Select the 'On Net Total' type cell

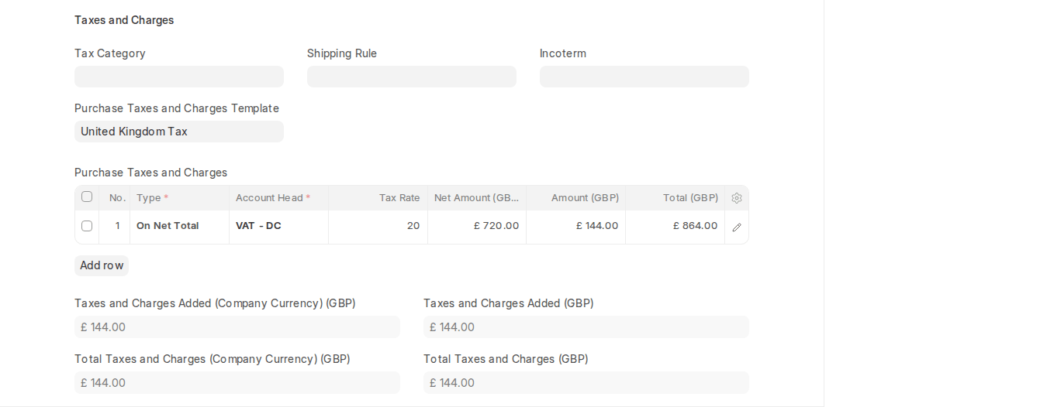[x=180, y=226]
